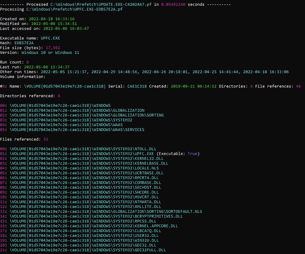Click file 16 entry KERNEL.APPCORE.DLL

89,226
